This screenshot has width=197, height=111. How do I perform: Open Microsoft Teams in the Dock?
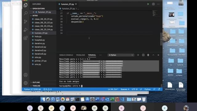102,99
